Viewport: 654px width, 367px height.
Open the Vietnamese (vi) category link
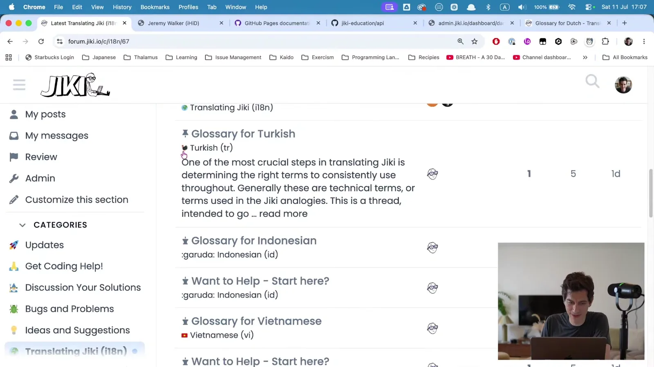tap(217, 335)
